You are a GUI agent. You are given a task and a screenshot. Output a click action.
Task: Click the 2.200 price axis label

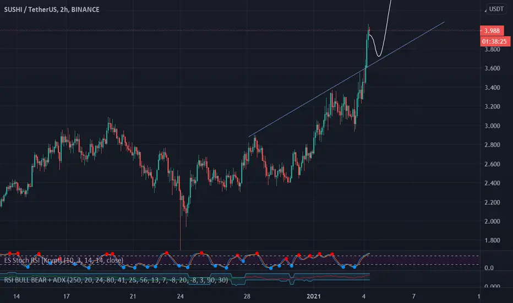[492, 202]
